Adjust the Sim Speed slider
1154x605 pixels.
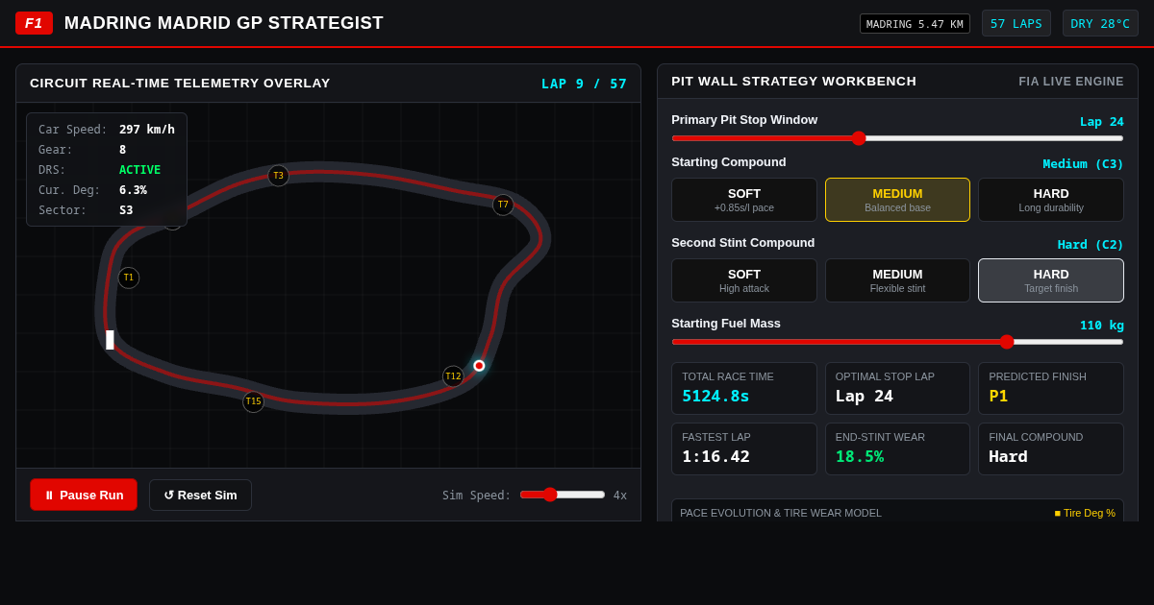563,495
